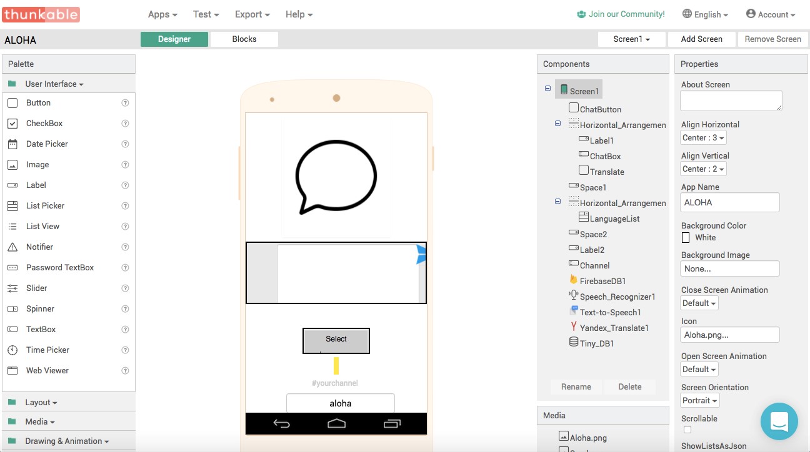Switch to the Blocks tab
Screen dimensions: 810x452
tap(244, 39)
